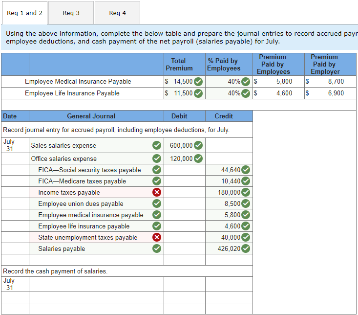Click 'Record the cash payment of salaries.' text

pos(55,271)
